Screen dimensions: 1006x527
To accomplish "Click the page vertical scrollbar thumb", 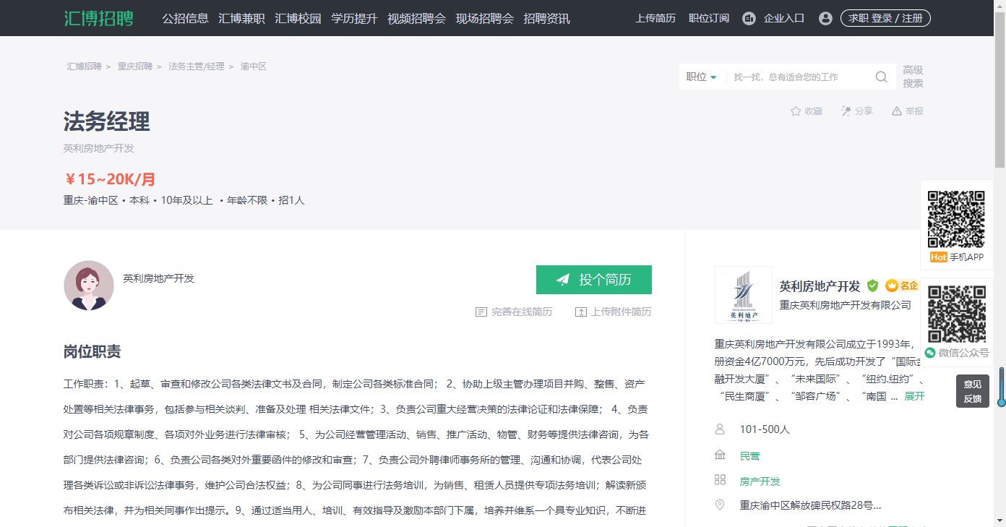I will coord(999,89).
